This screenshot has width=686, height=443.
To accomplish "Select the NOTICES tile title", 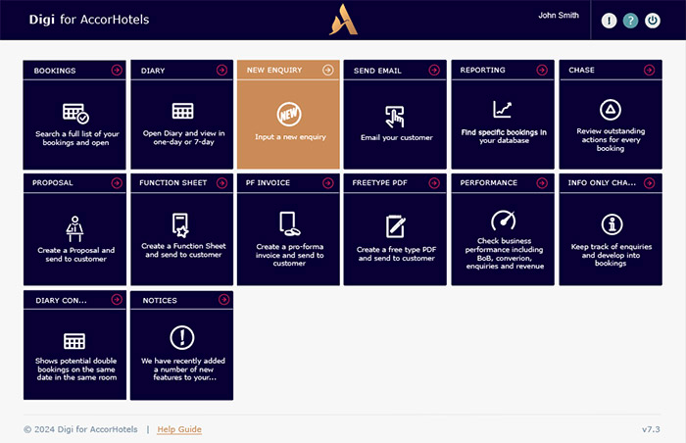I will click(x=160, y=300).
